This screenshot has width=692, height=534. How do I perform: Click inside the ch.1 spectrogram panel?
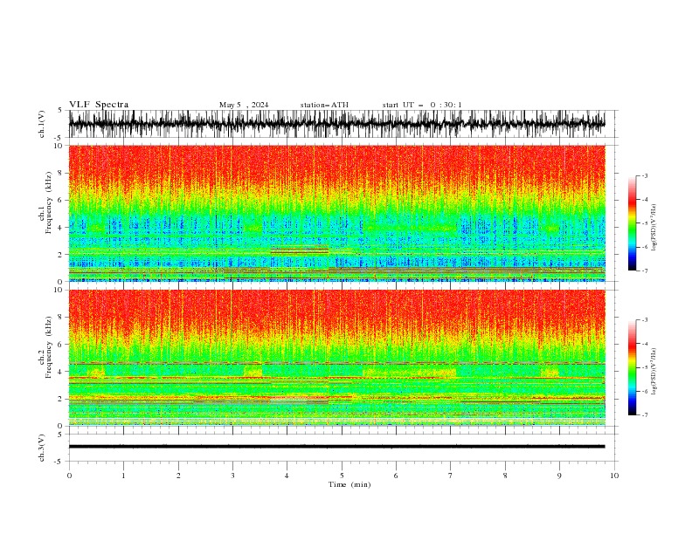[336, 213]
